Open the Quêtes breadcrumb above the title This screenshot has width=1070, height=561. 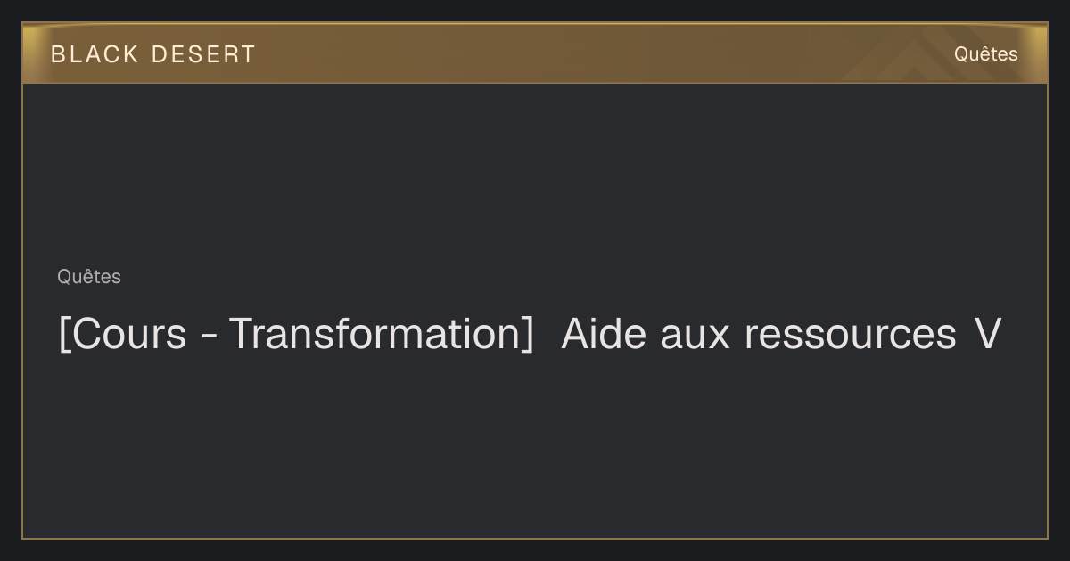pyautogui.click(x=89, y=277)
